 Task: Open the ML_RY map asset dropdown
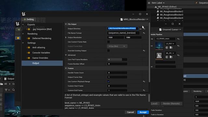(x=170, y=53)
